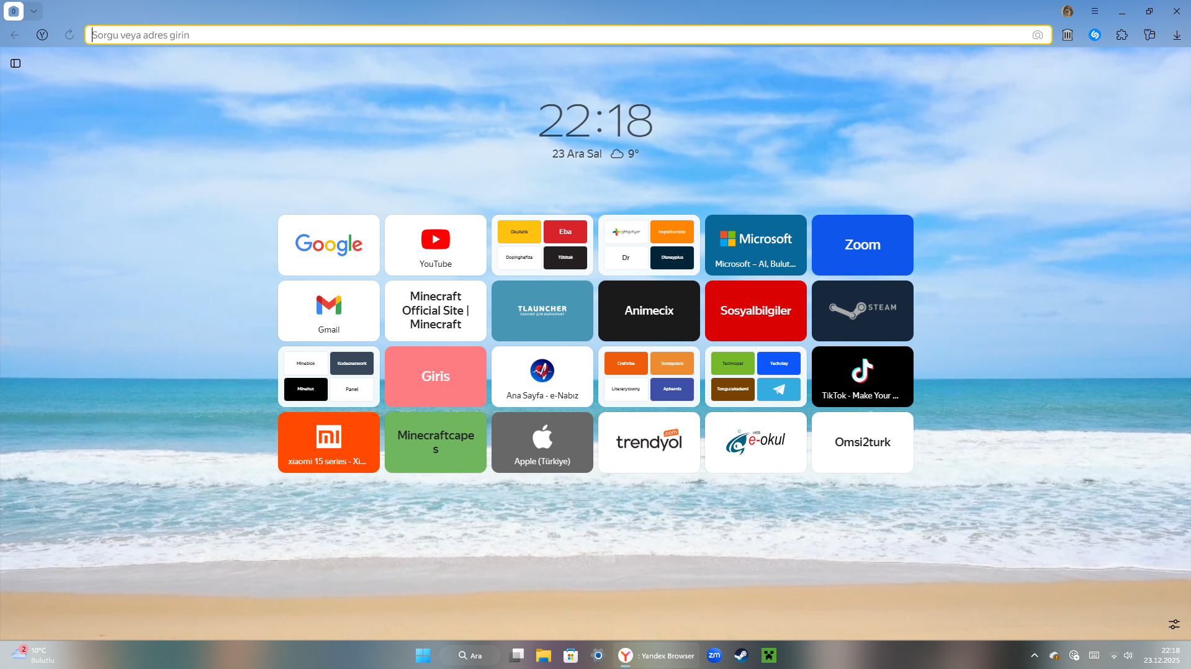This screenshot has height=669, width=1191.
Task: Click the weather 9° widget
Action: tap(625, 154)
